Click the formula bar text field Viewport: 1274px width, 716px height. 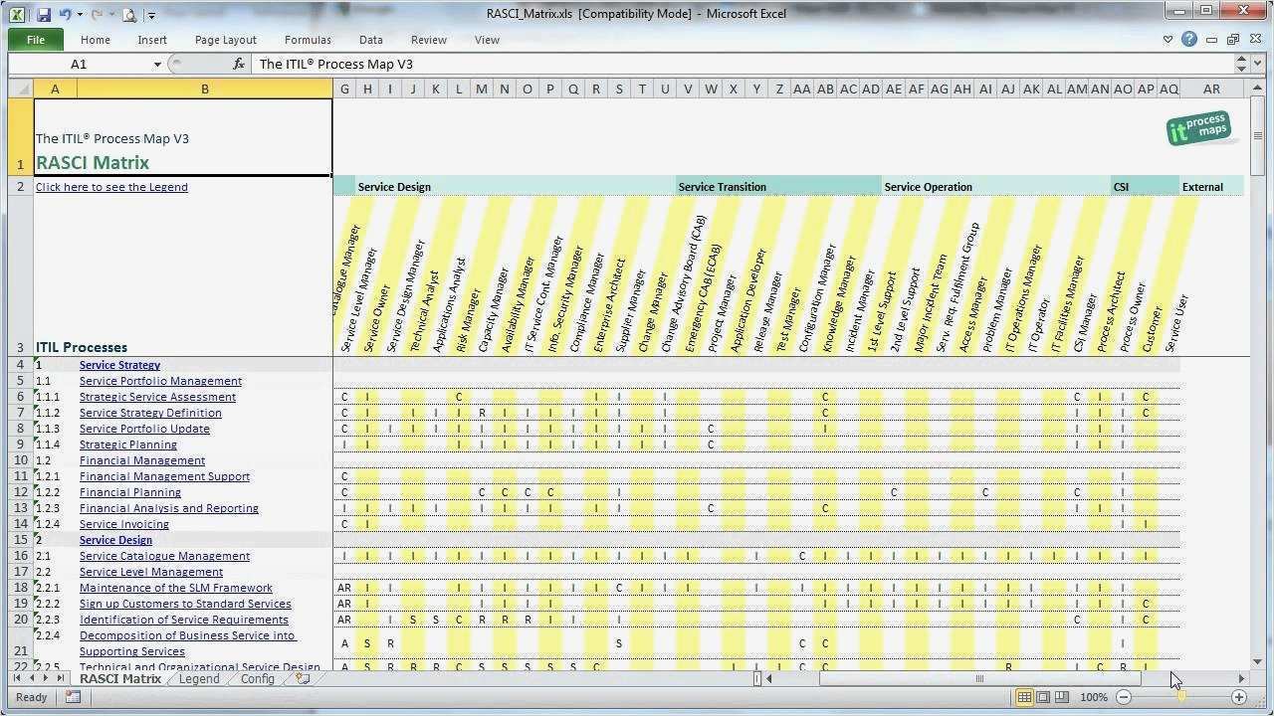[x=743, y=64]
